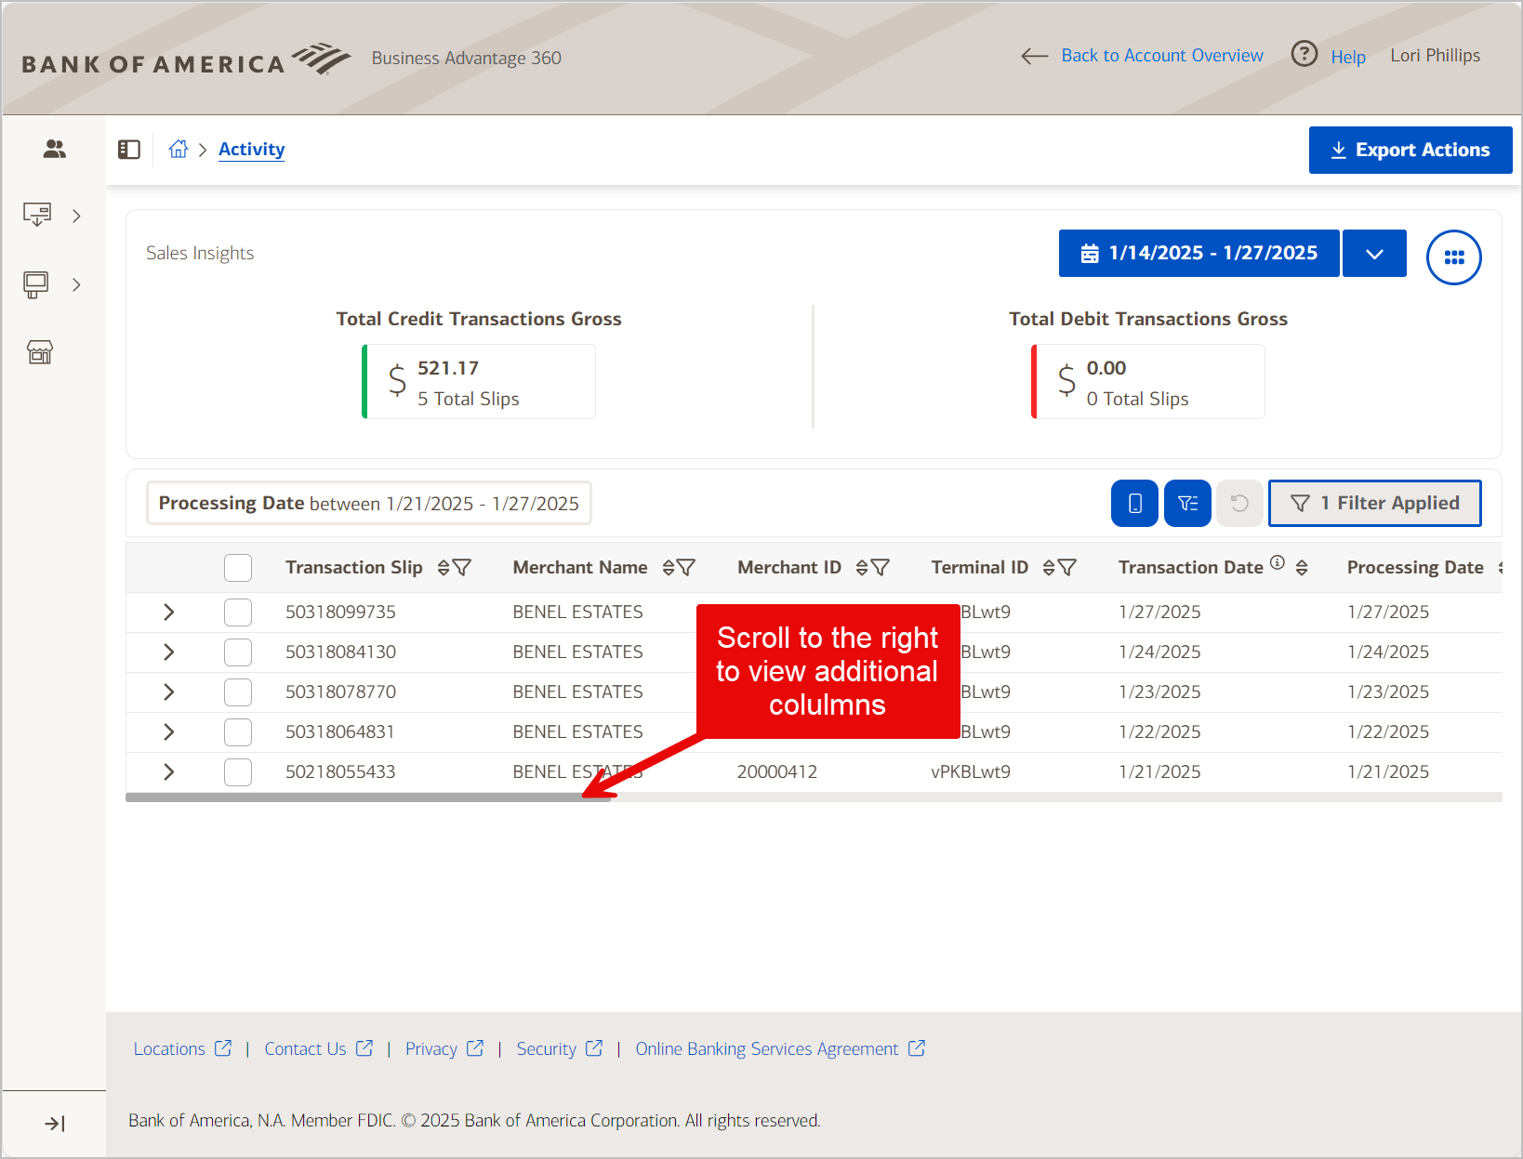Expand row details for slip 50318078770
This screenshot has height=1159, width=1523.
tap(168, 692)
